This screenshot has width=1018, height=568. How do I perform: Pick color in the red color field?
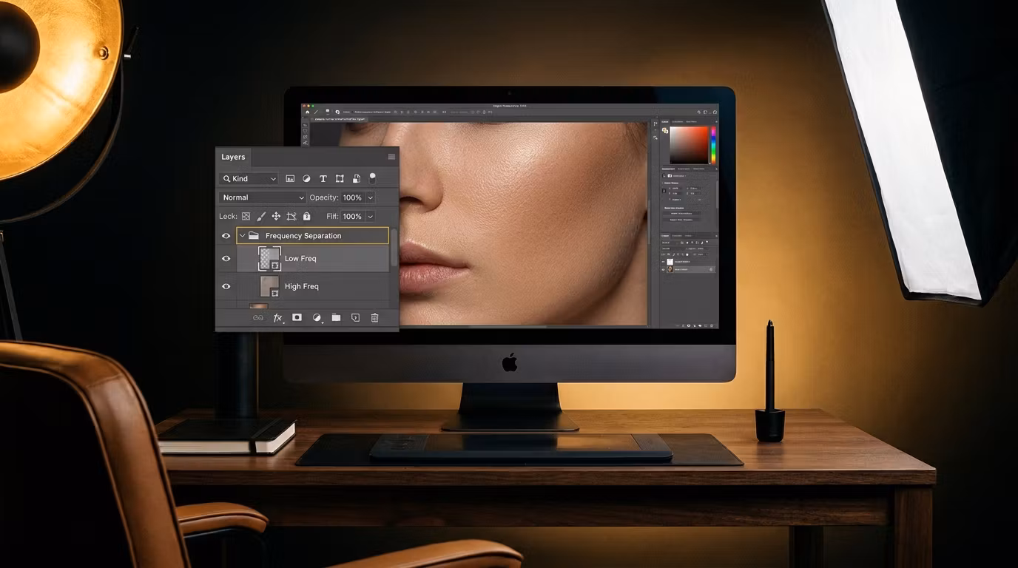point(689,145)
